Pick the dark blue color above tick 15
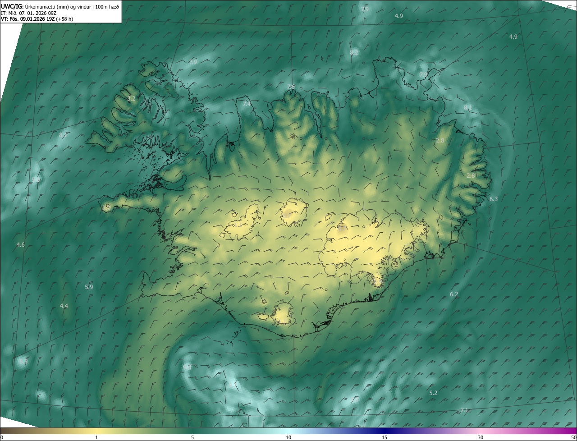The image size is (577, 441). click(x=385, y=431)
